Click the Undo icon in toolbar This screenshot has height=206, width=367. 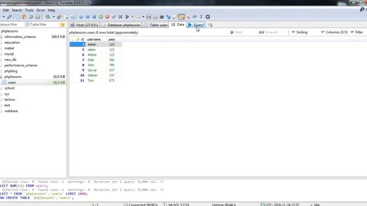tap(31, 17)
